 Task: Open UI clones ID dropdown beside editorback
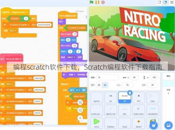[16, 90]
